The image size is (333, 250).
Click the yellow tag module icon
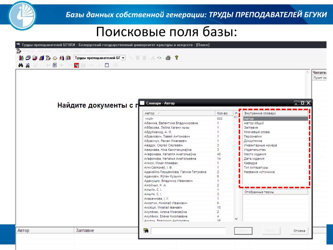pyautogui.click(x=55, y=58)
